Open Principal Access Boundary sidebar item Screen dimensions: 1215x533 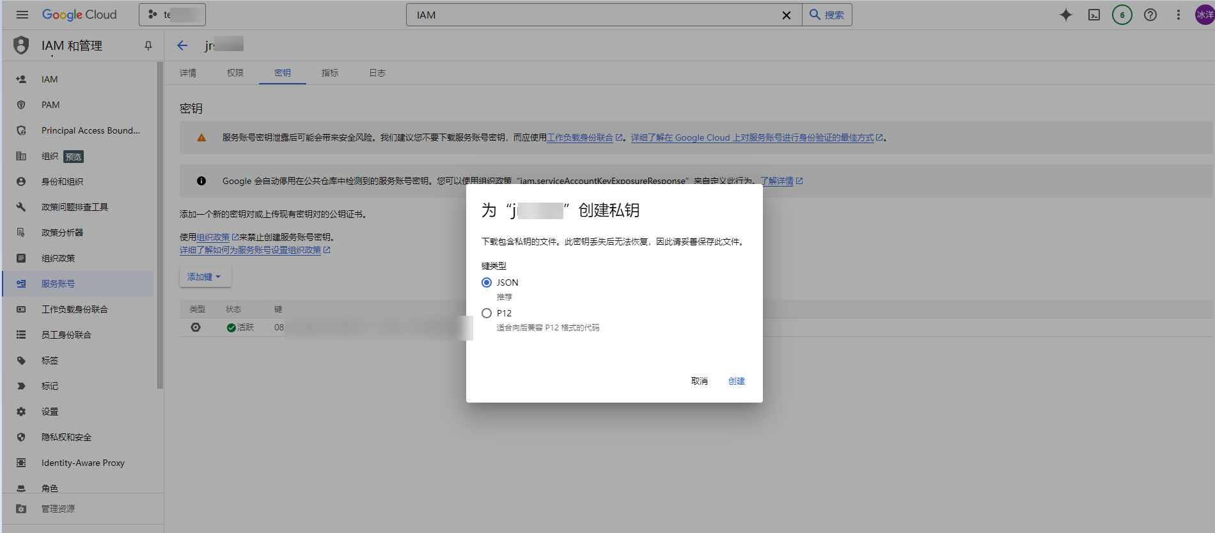click(x=79, y=130)
